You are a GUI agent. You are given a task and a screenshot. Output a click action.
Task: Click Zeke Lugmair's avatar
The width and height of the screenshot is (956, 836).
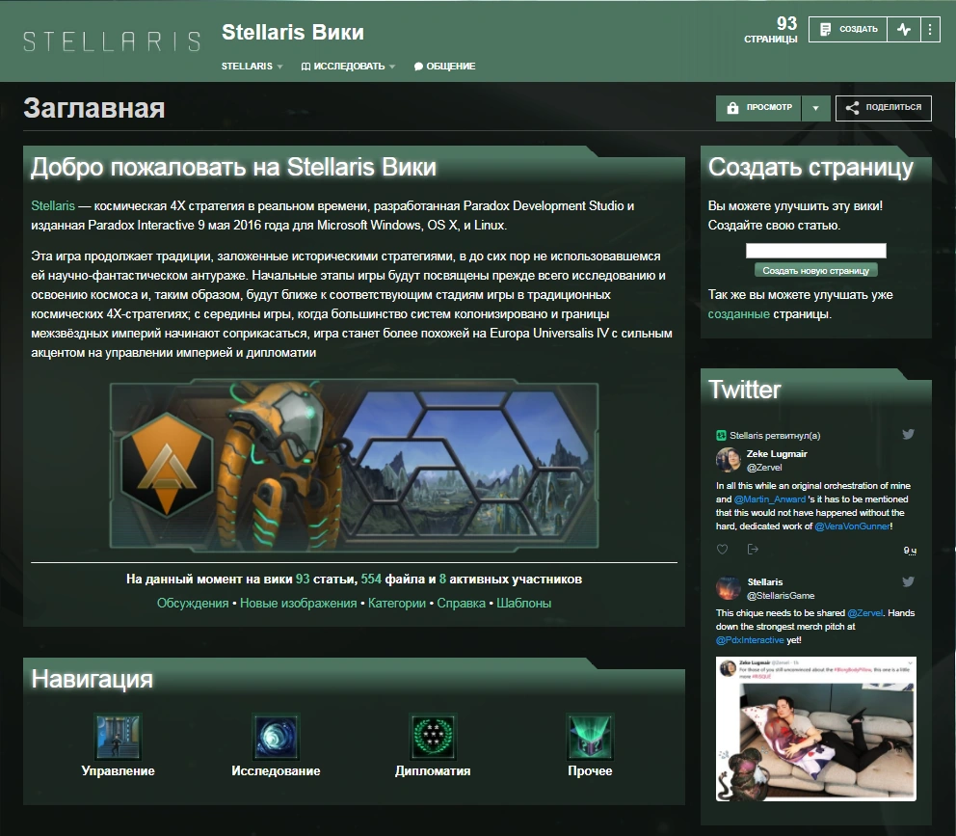[x=728, y=460]
